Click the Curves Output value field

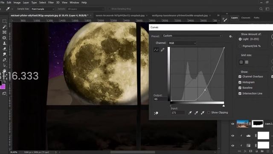[x=160, y=99]
